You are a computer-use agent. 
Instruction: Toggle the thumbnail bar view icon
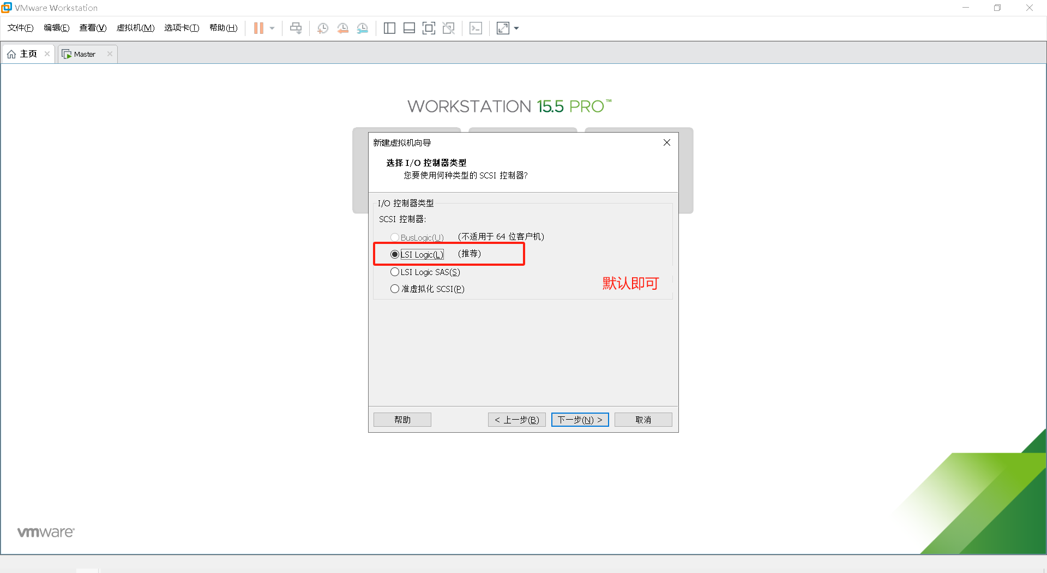pos(409,28)
